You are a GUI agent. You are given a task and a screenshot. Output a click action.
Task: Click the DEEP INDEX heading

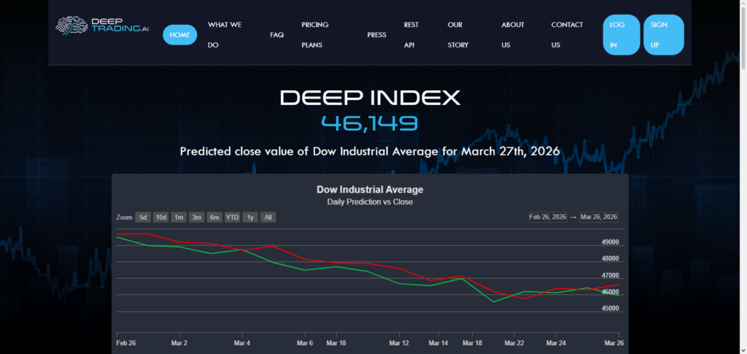[x=370, y=98]
